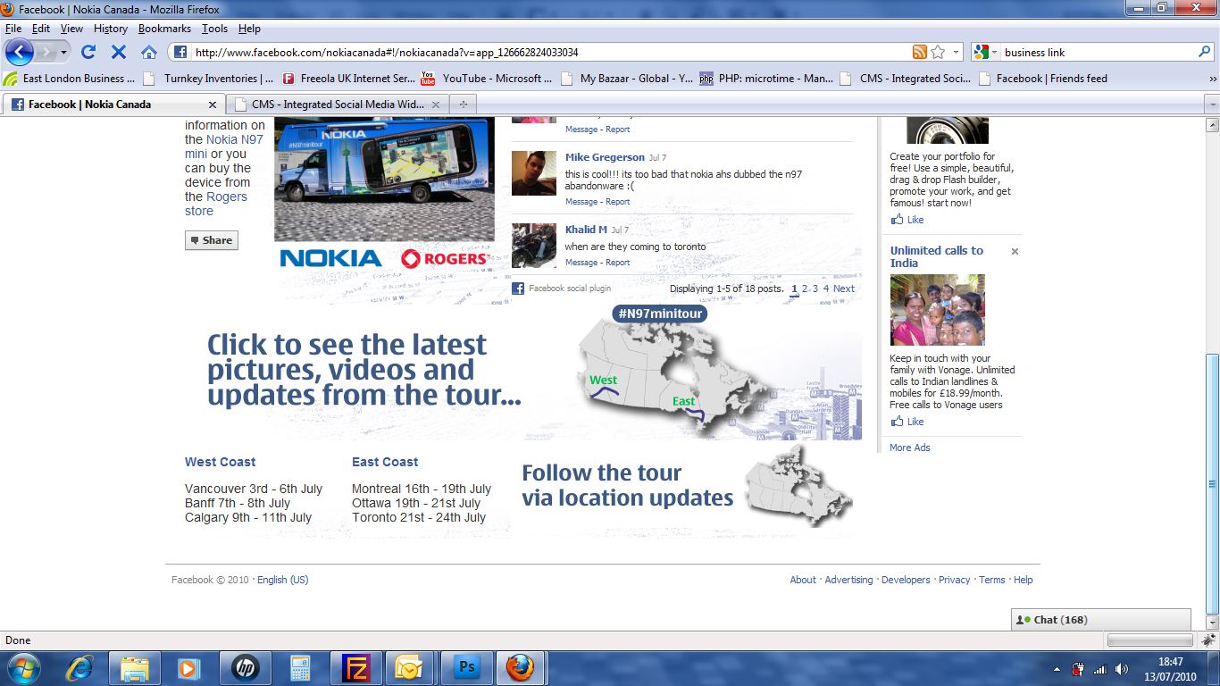Expand the list all tabs dropdown

[x=1211, y=105]
